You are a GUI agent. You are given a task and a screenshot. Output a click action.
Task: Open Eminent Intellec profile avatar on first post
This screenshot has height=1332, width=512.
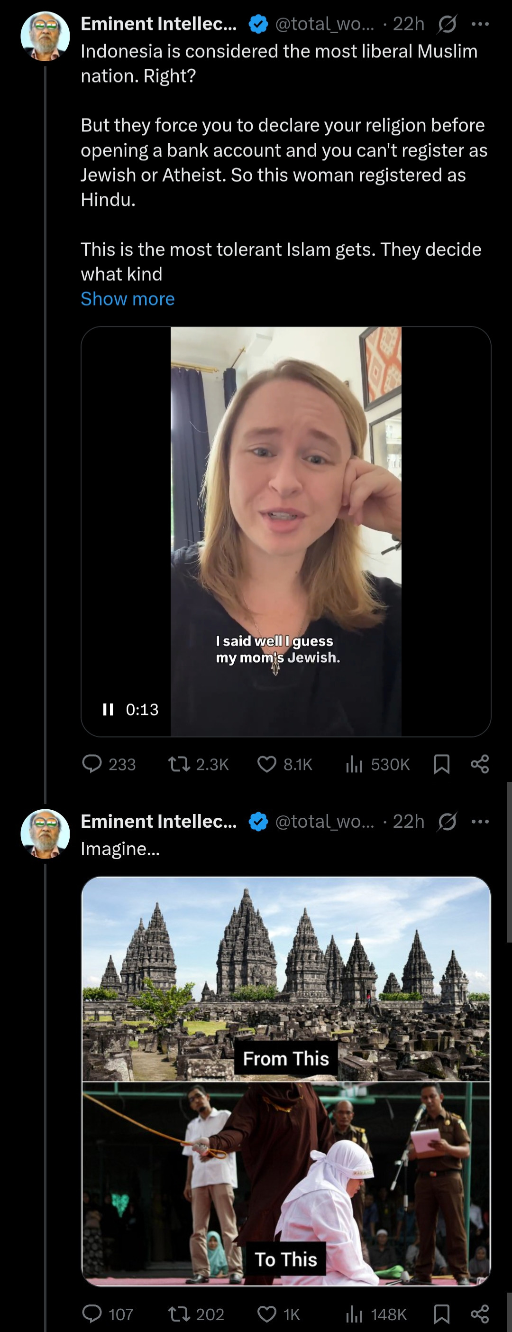point(45,36)
